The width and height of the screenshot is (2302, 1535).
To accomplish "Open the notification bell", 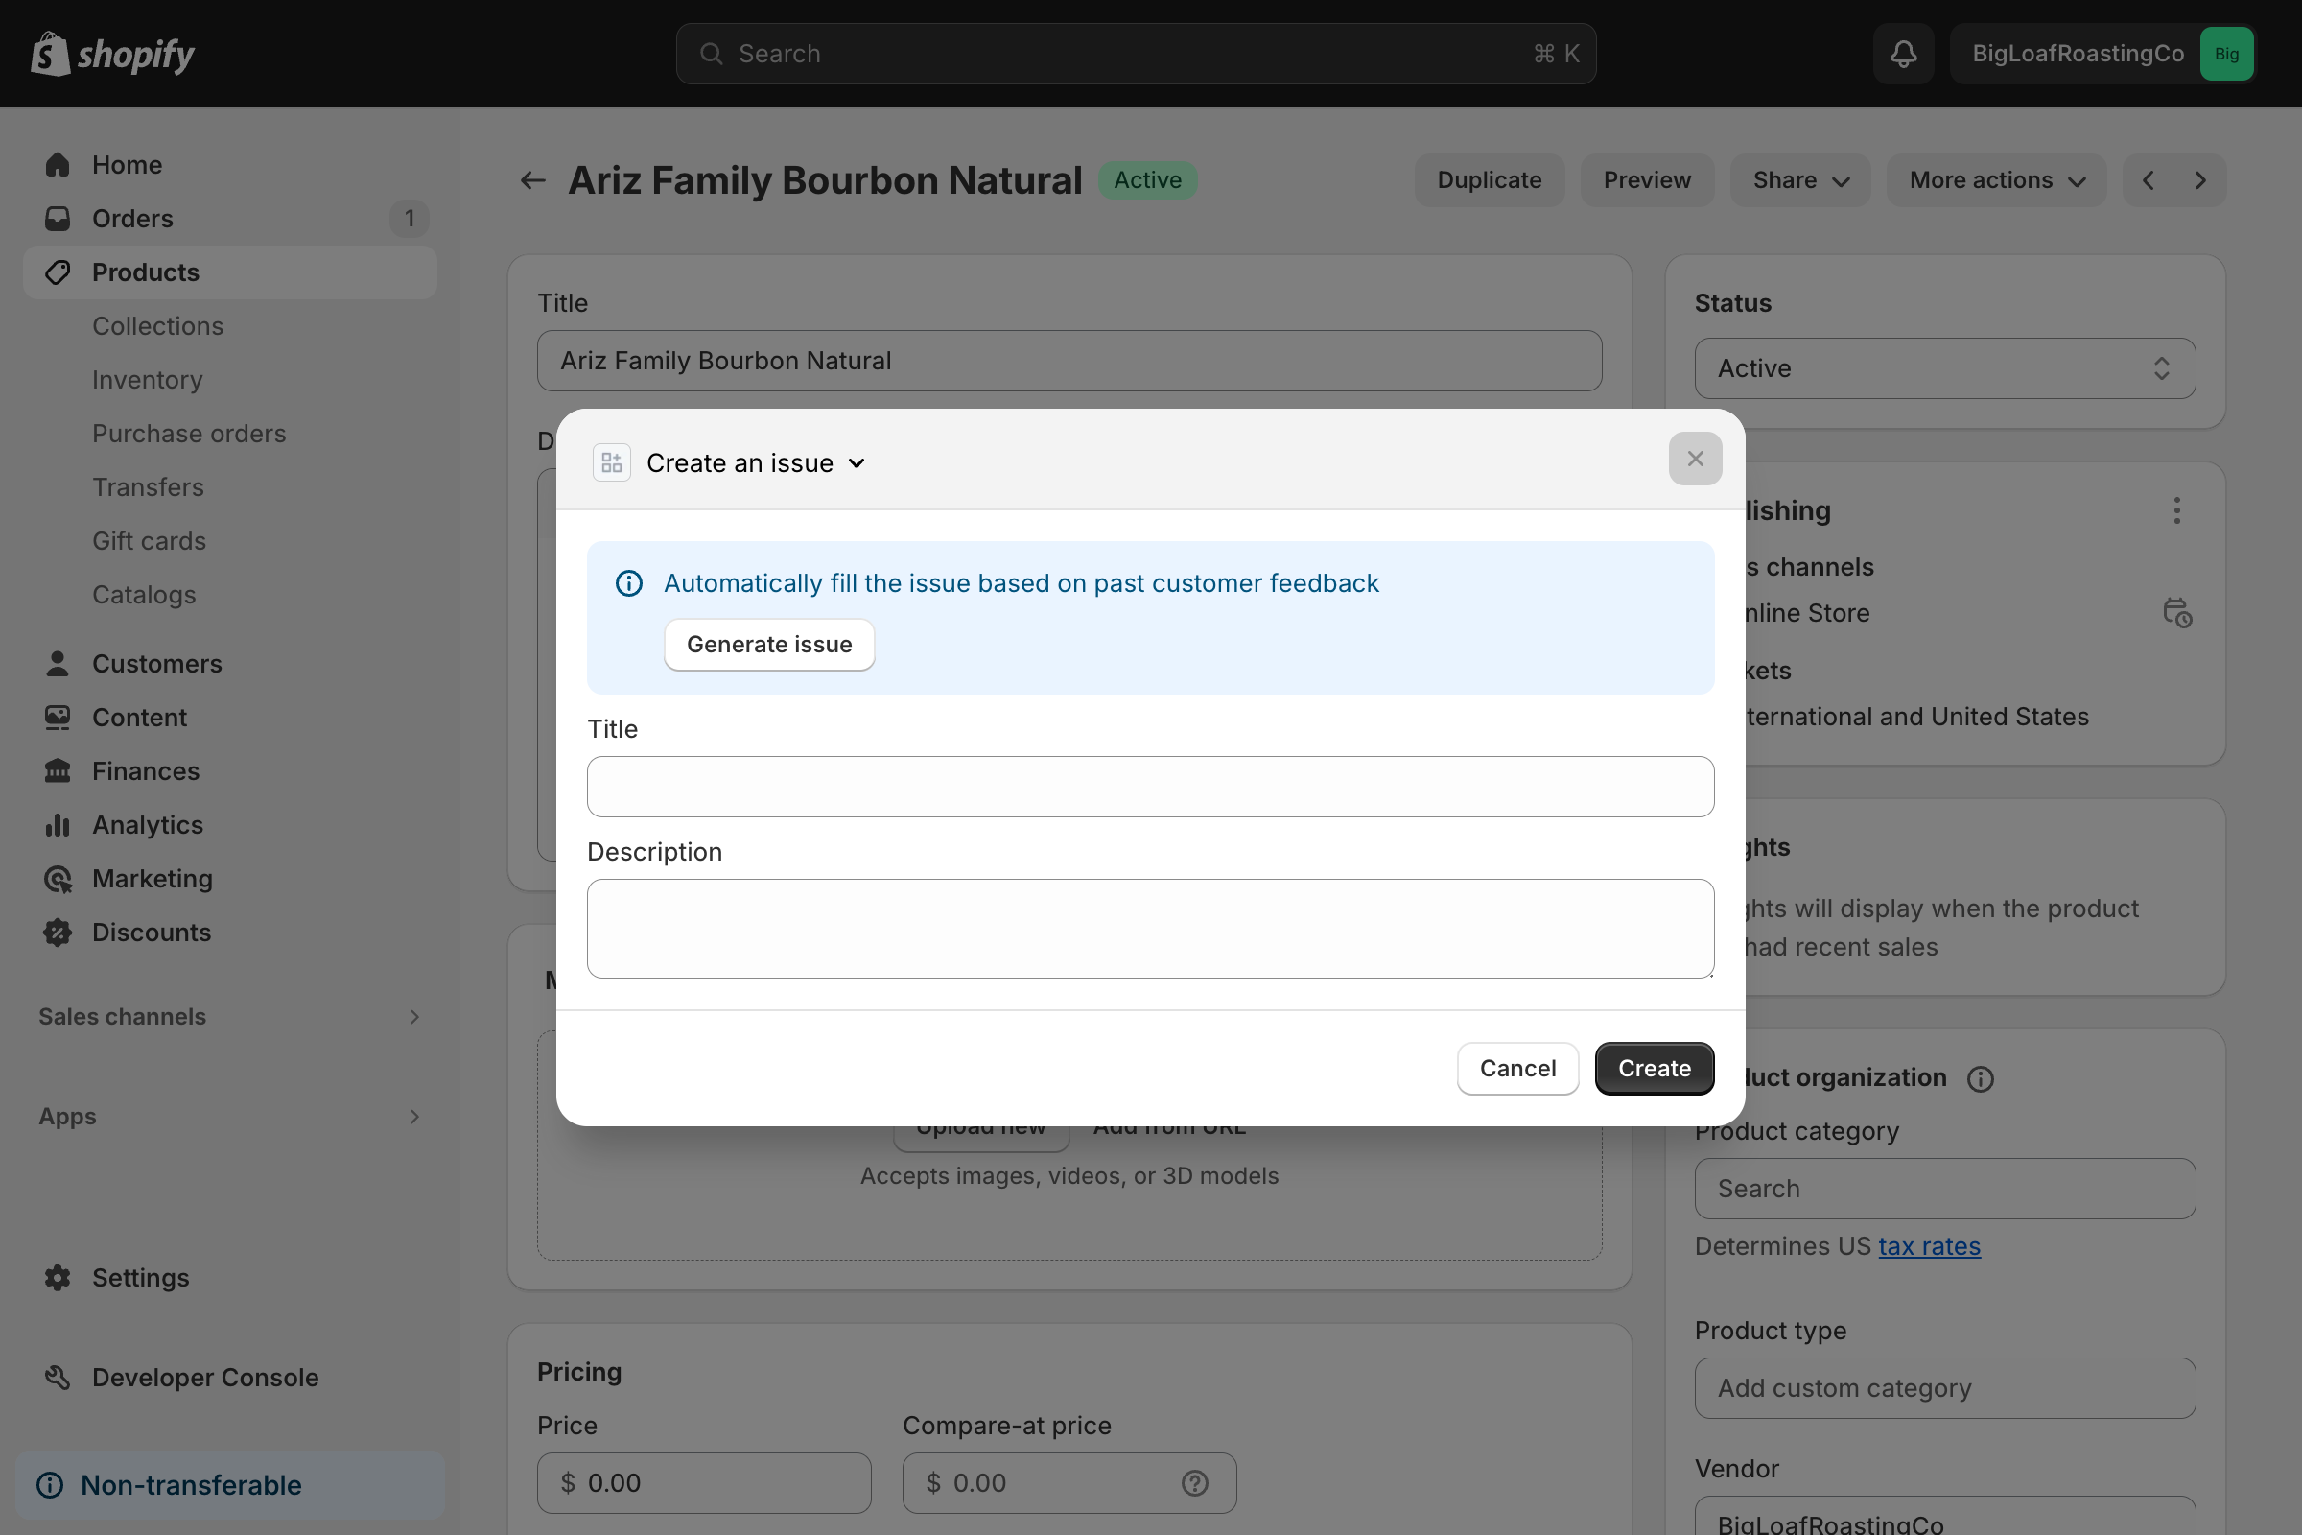I will click(x=1903, y=53).
